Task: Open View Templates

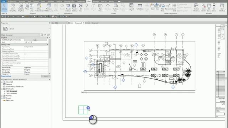Action: (13, 7)
